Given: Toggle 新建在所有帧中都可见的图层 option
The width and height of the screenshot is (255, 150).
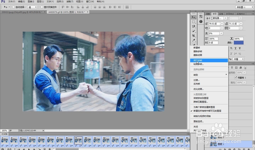Looking at the screenshot, I should (207, 111).
